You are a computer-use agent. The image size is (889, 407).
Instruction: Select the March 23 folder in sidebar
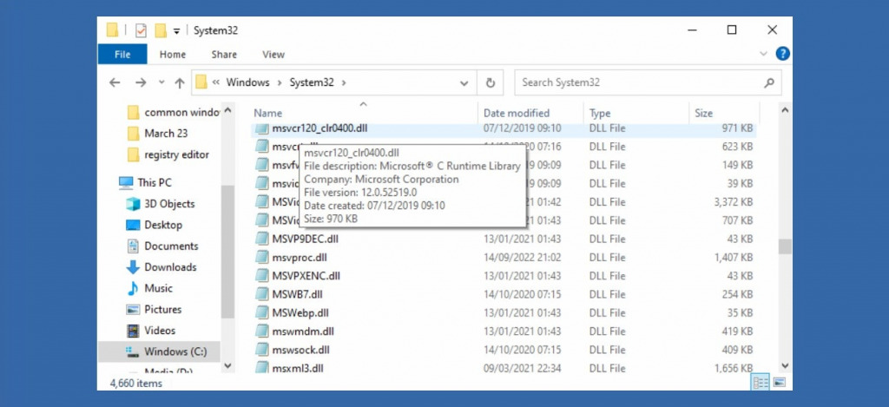[166, 134]
